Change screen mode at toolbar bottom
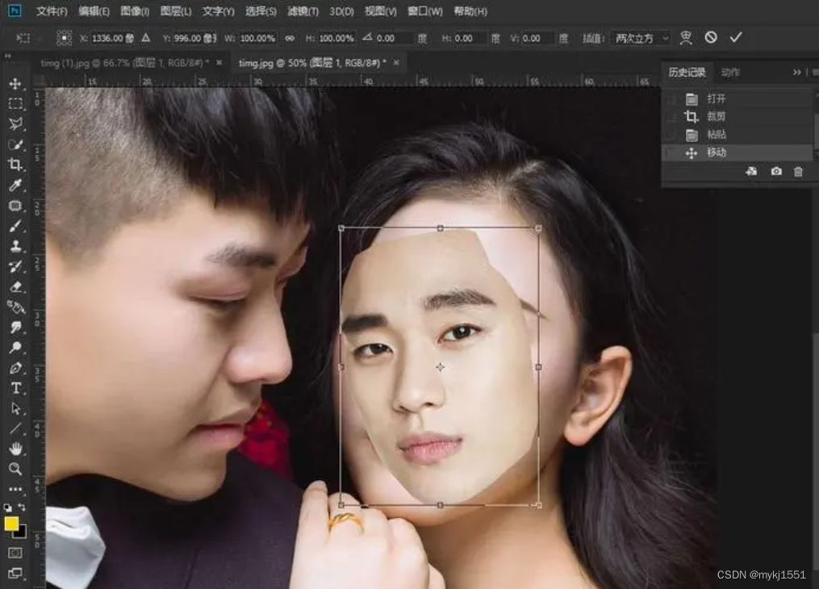 tap(15, 573)
